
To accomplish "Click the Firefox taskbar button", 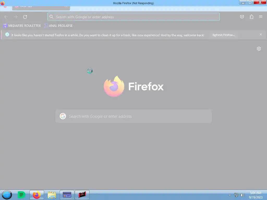I will pyautogui.click(x=37, y=195).
